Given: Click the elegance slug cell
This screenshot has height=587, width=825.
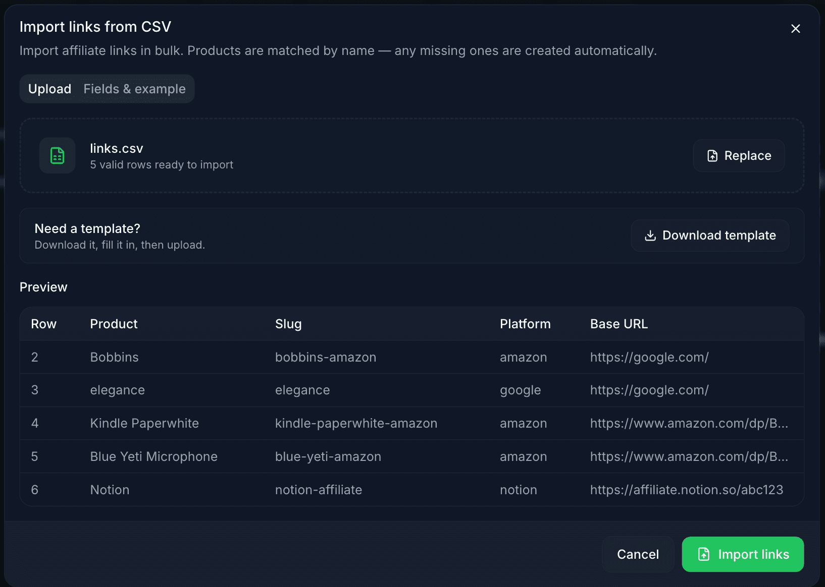Looking at the screenshot, I should (x=302, y=390).
